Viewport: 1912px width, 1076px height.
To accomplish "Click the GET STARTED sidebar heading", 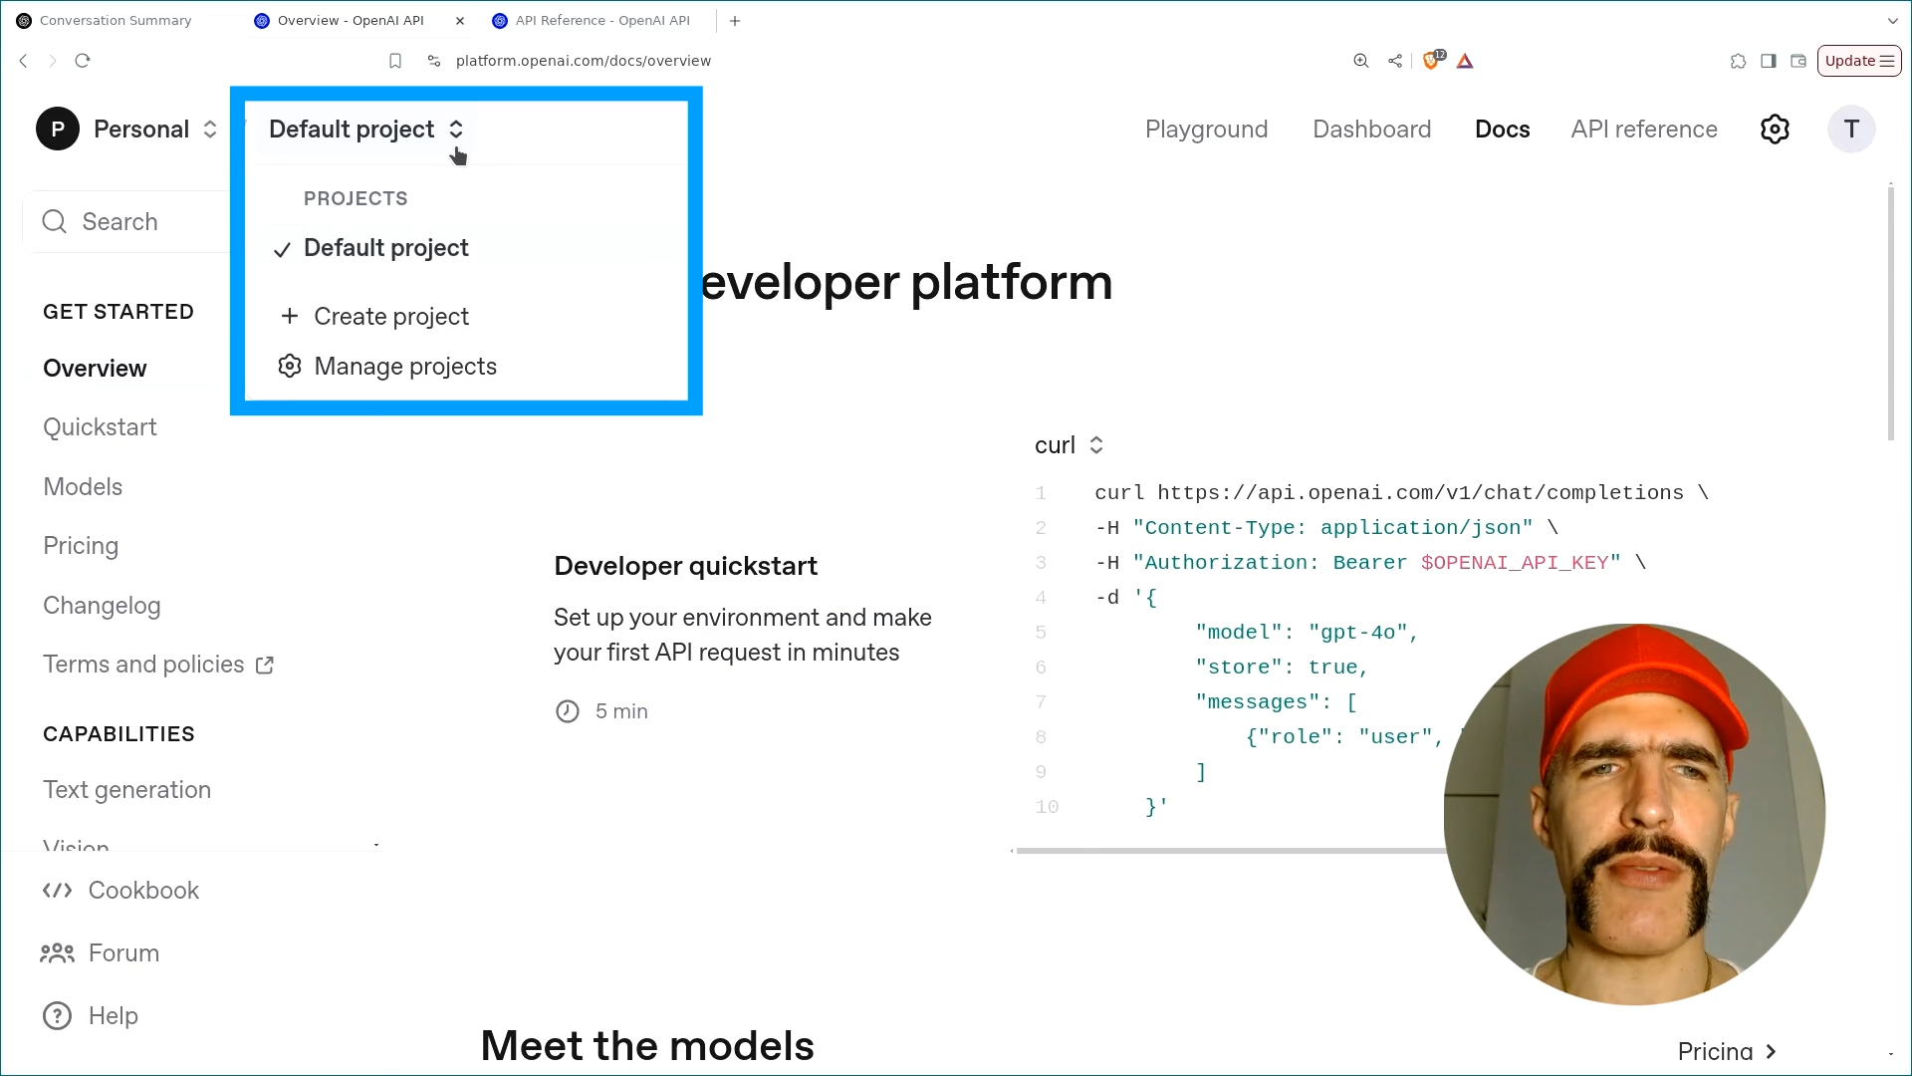I will (x=119, y=312).
